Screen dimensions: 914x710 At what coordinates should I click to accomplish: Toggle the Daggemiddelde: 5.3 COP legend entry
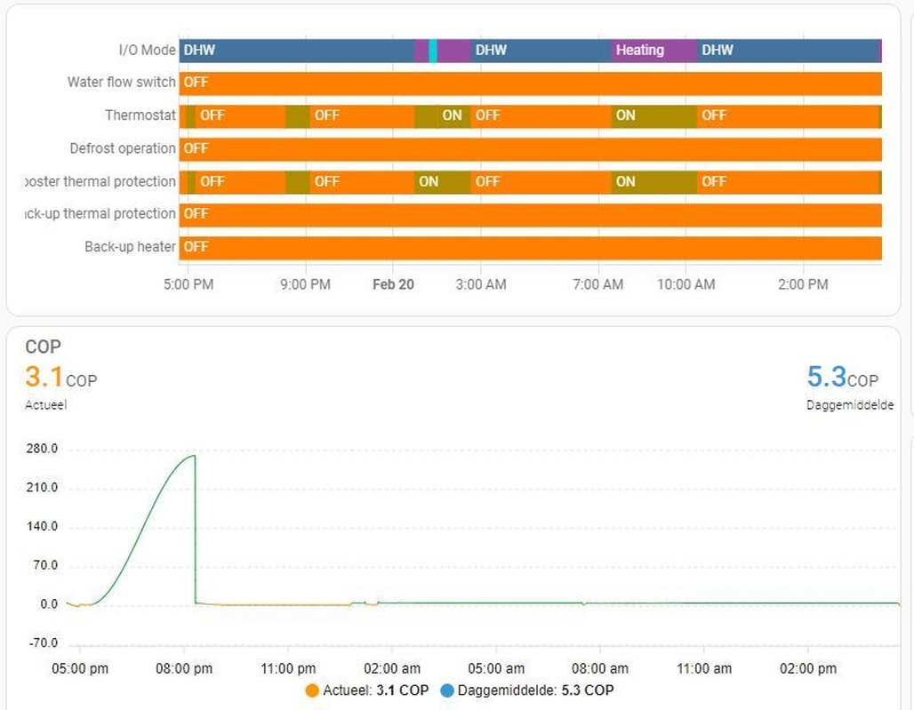527,690
